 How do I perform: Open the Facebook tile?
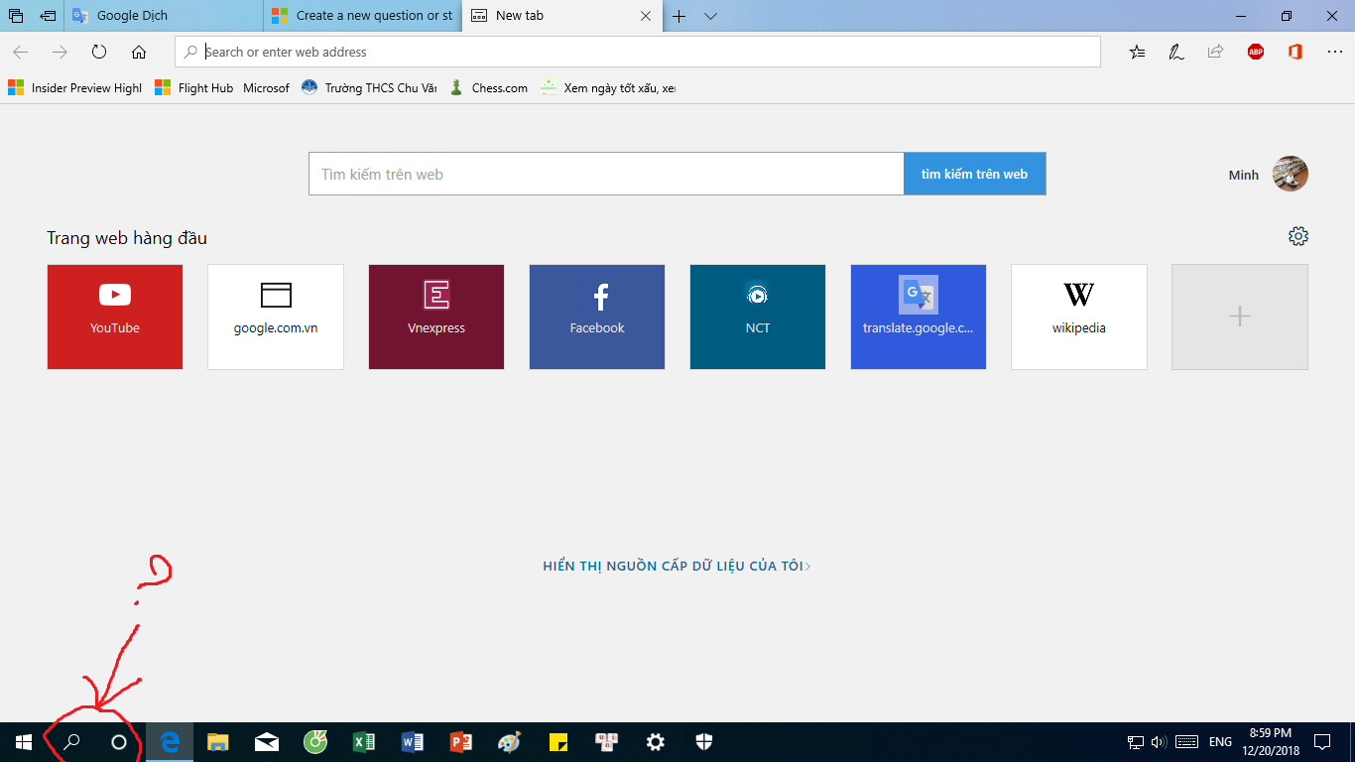(x=597, y=317)
